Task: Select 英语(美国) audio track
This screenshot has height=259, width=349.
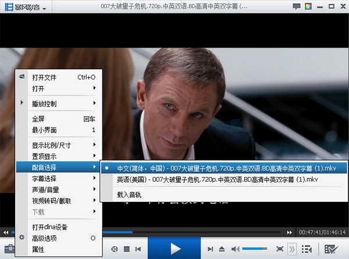Action: point(224,179)
